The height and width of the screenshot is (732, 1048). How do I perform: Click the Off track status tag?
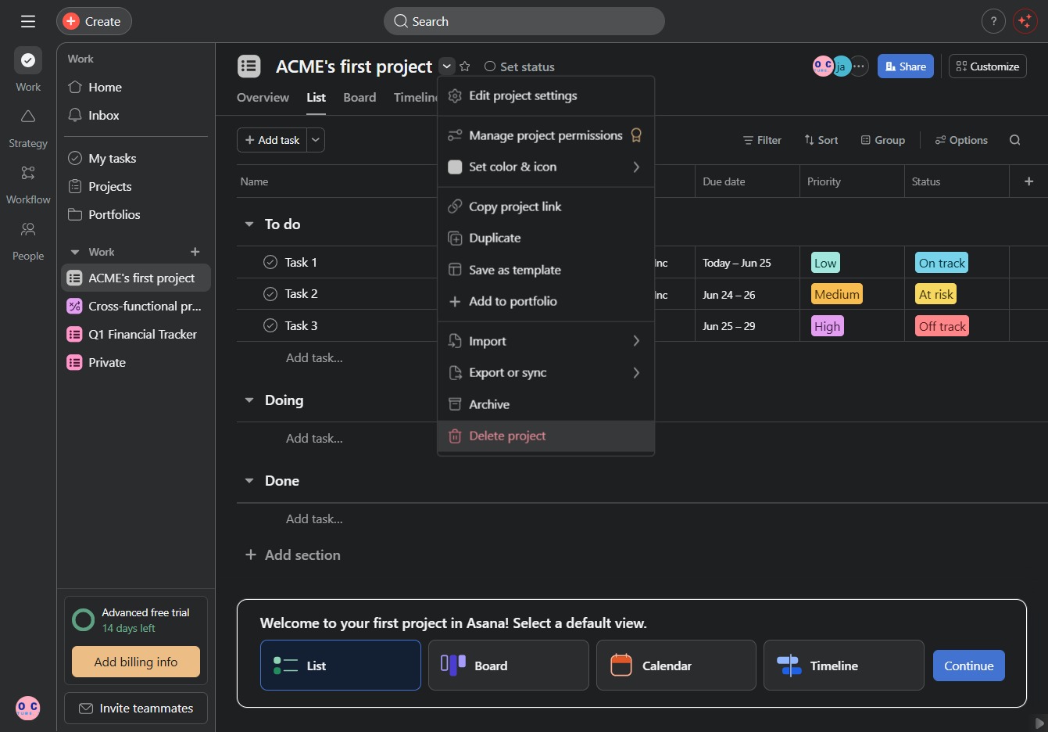[942, 326]
